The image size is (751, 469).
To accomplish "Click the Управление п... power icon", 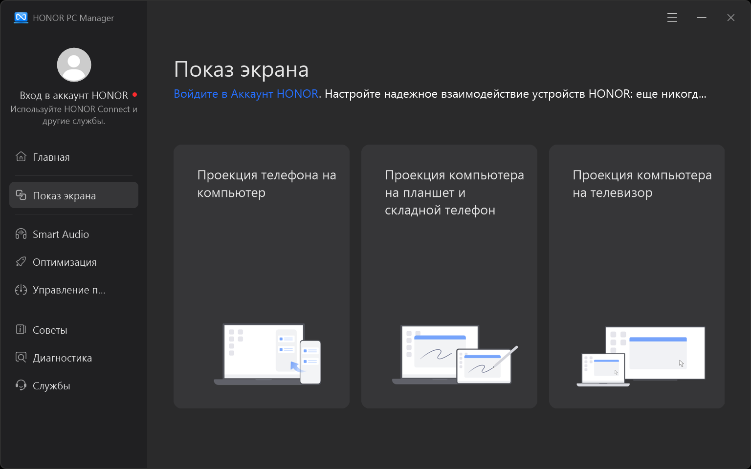I will 21,289.
